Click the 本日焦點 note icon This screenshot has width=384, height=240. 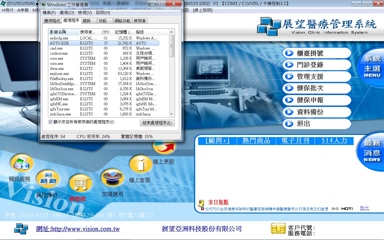click(x=201, y=203)
